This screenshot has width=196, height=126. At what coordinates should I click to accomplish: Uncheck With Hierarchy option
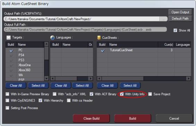pyautogui.click(x=40, y=100)
